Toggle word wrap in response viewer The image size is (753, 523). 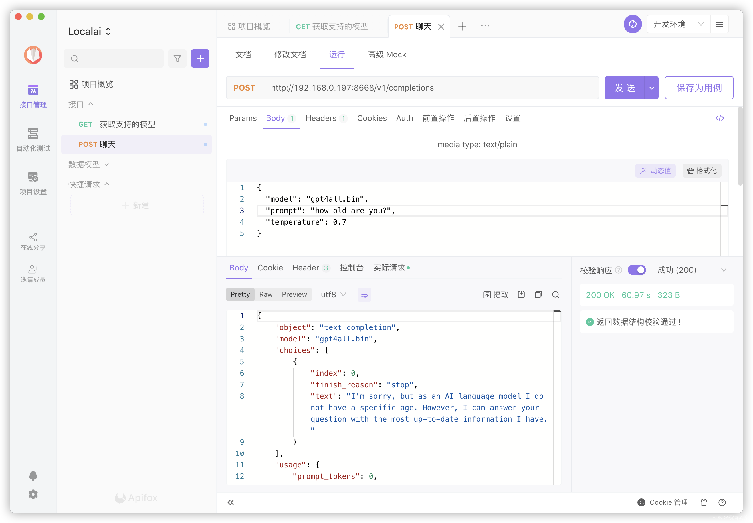[364, 295]
